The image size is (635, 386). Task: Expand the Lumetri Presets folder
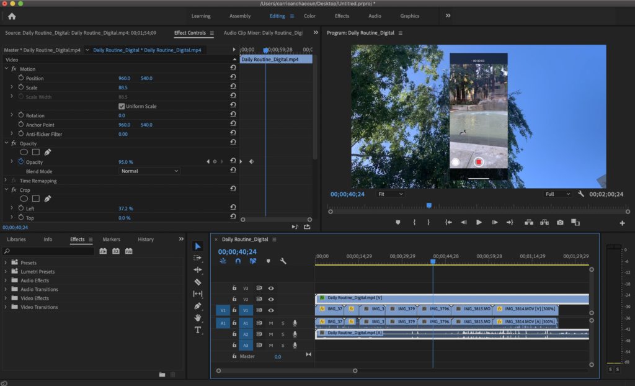pyautogui.click(x=6, y=272)
